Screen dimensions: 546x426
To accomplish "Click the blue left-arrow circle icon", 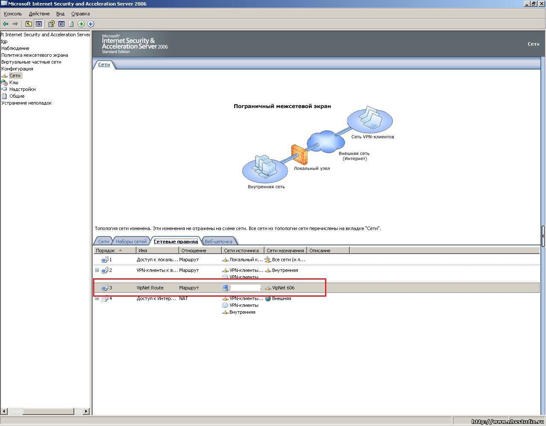I will point(91,24).
